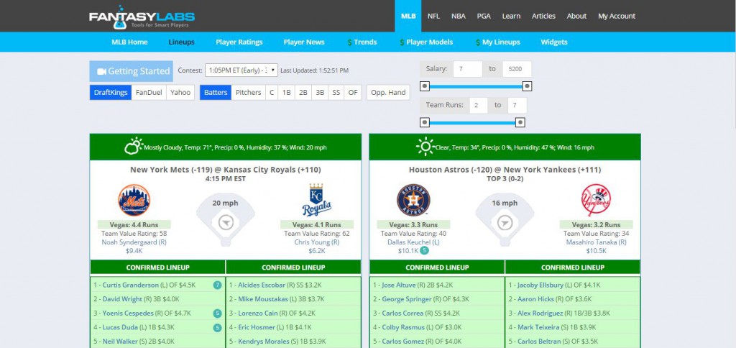
Task: Toggle the Batters filter
Action: tap(216, 93)
